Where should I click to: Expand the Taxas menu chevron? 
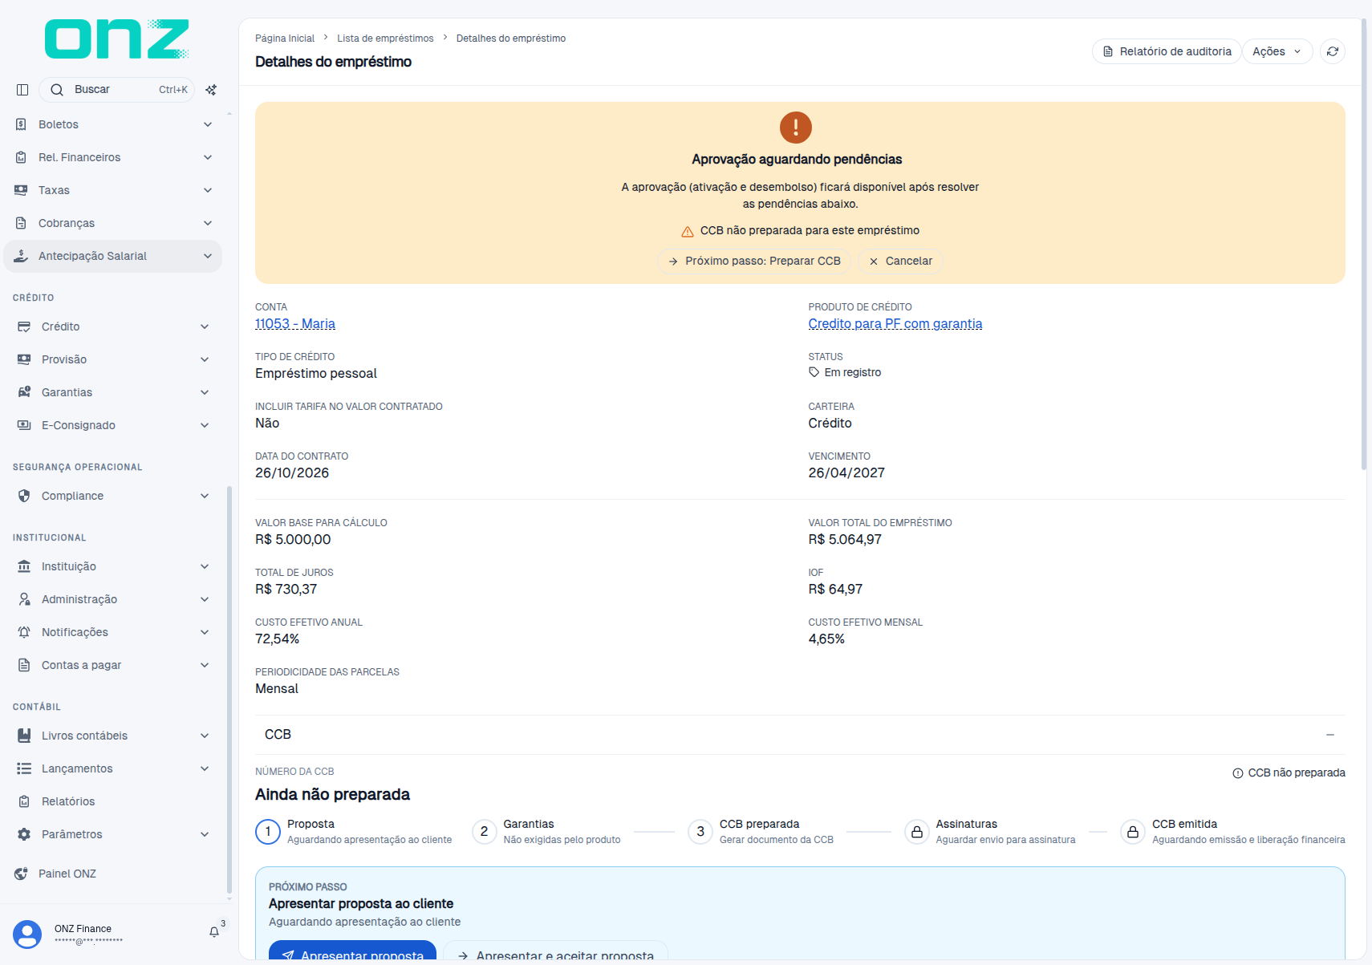click(x=208, y=190)
